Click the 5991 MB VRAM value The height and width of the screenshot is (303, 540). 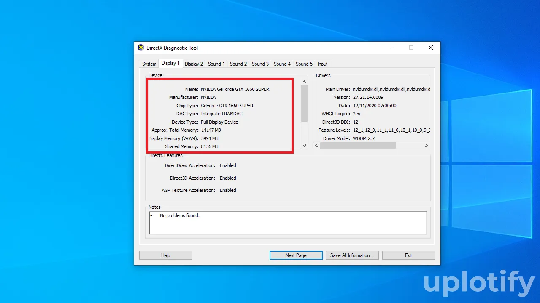(210, 138)
